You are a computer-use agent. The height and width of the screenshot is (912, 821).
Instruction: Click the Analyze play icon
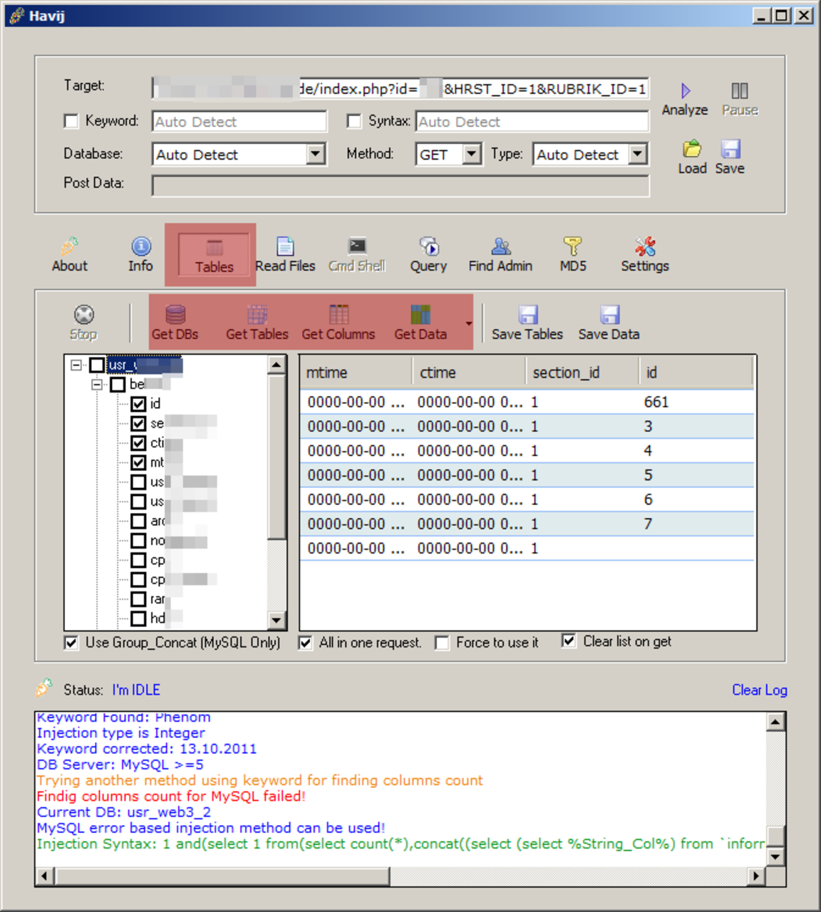coord(686,90)
